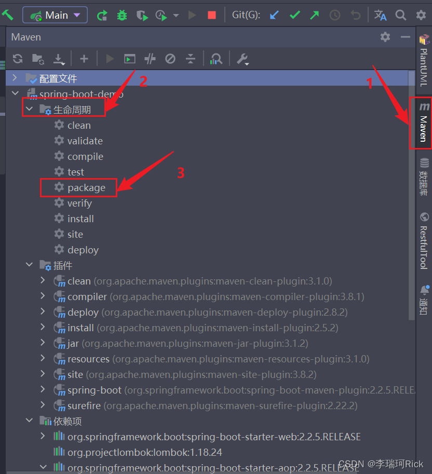Viewport: 432px width, 474px height.
Task: Reload all Maven projects
Action: pos(18,59)
